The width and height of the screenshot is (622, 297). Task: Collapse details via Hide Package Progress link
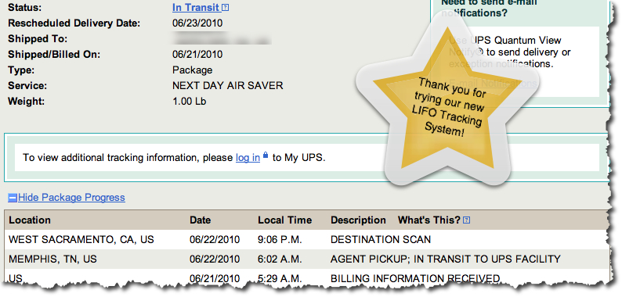(71, 198)
